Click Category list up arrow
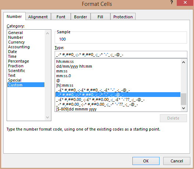This screenshot has height=169, width=194. click(x=47, y=33)
